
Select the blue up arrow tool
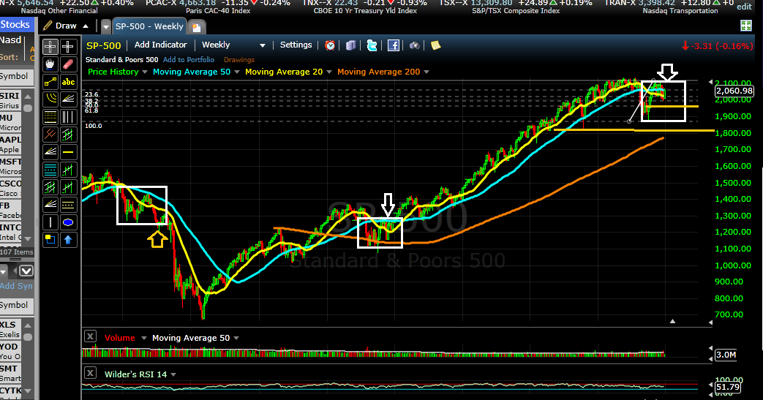68,239
